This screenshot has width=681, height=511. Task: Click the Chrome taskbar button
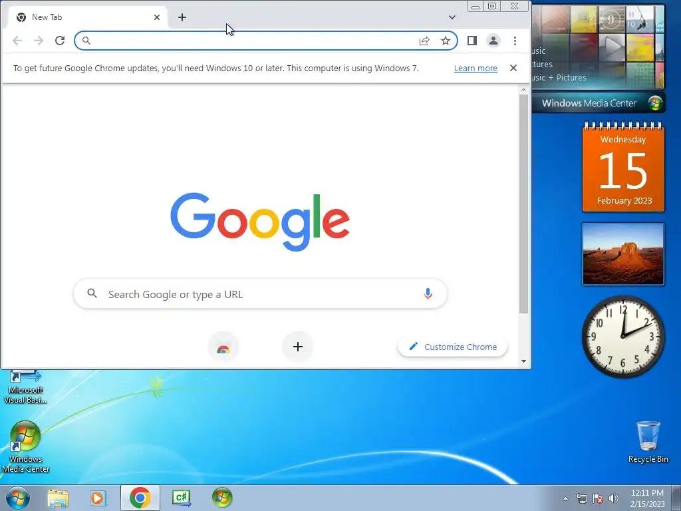[x=140, y=498]
